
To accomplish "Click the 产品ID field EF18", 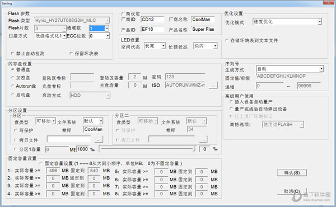I will pos(152,29).
